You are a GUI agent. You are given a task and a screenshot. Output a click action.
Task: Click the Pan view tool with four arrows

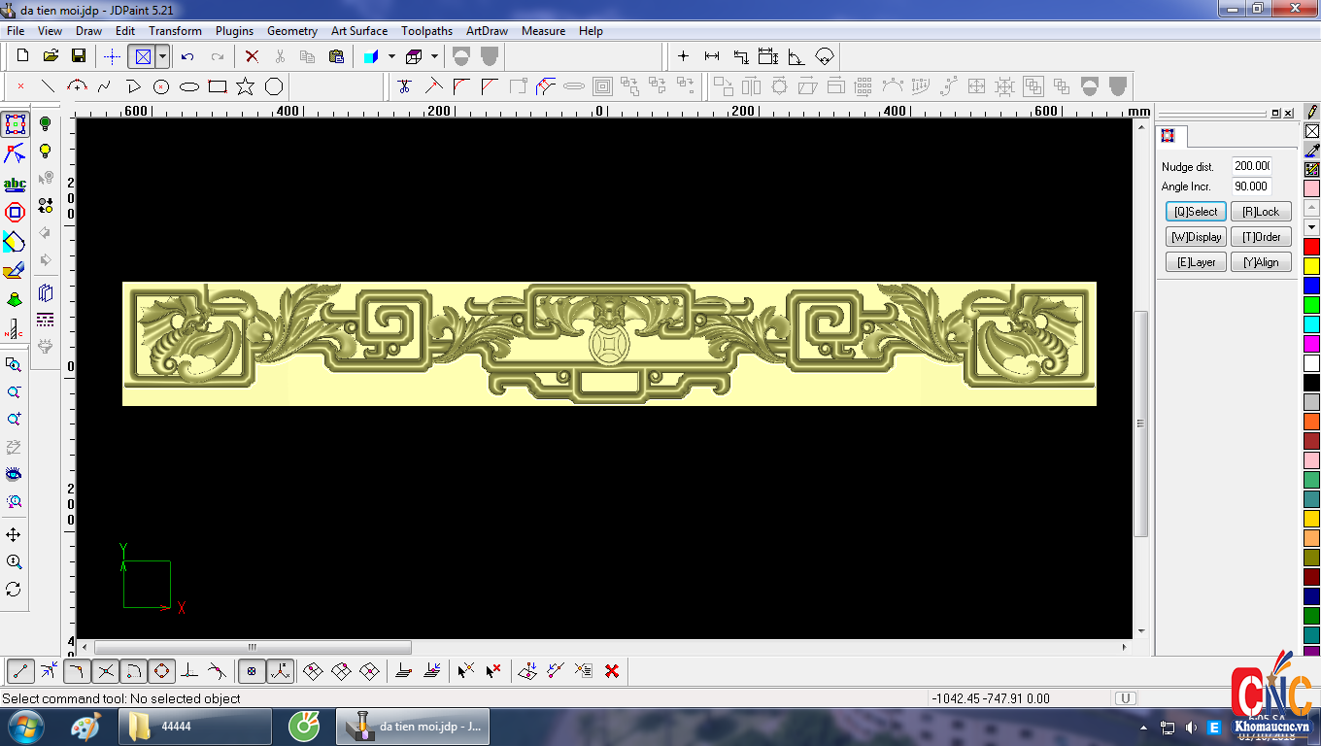click(14, 535)
